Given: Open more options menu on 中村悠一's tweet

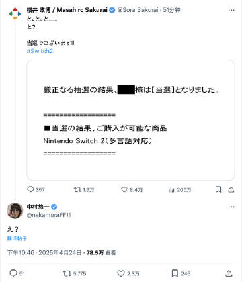Looking at the screenshot, I should [x=231, y=207].
